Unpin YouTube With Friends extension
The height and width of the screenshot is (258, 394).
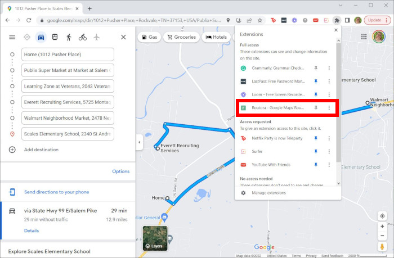(x=316, y=165)
